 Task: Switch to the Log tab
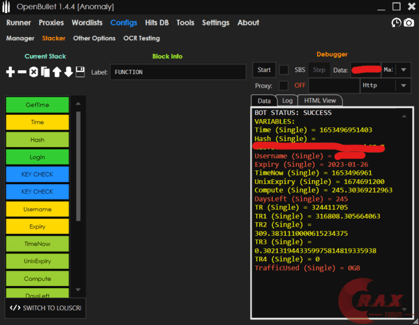(x=286, y=101)
